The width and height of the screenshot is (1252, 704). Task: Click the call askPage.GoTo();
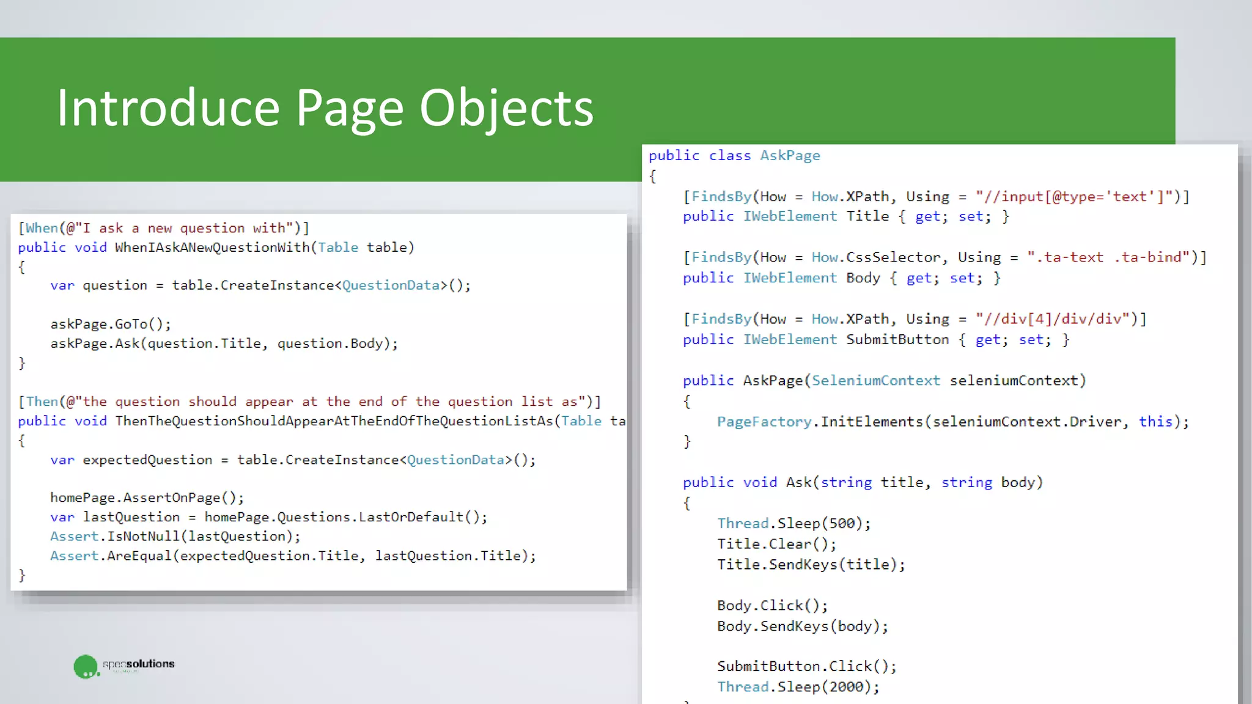click(111, 324)
